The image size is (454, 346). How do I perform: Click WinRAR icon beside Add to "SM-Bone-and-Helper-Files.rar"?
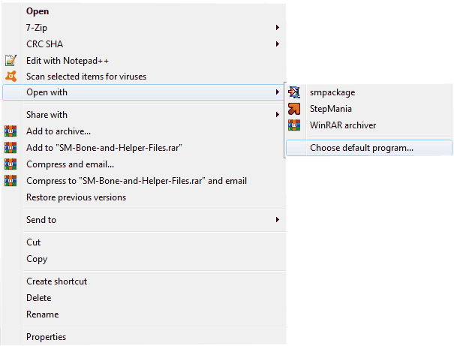(11, 148)
